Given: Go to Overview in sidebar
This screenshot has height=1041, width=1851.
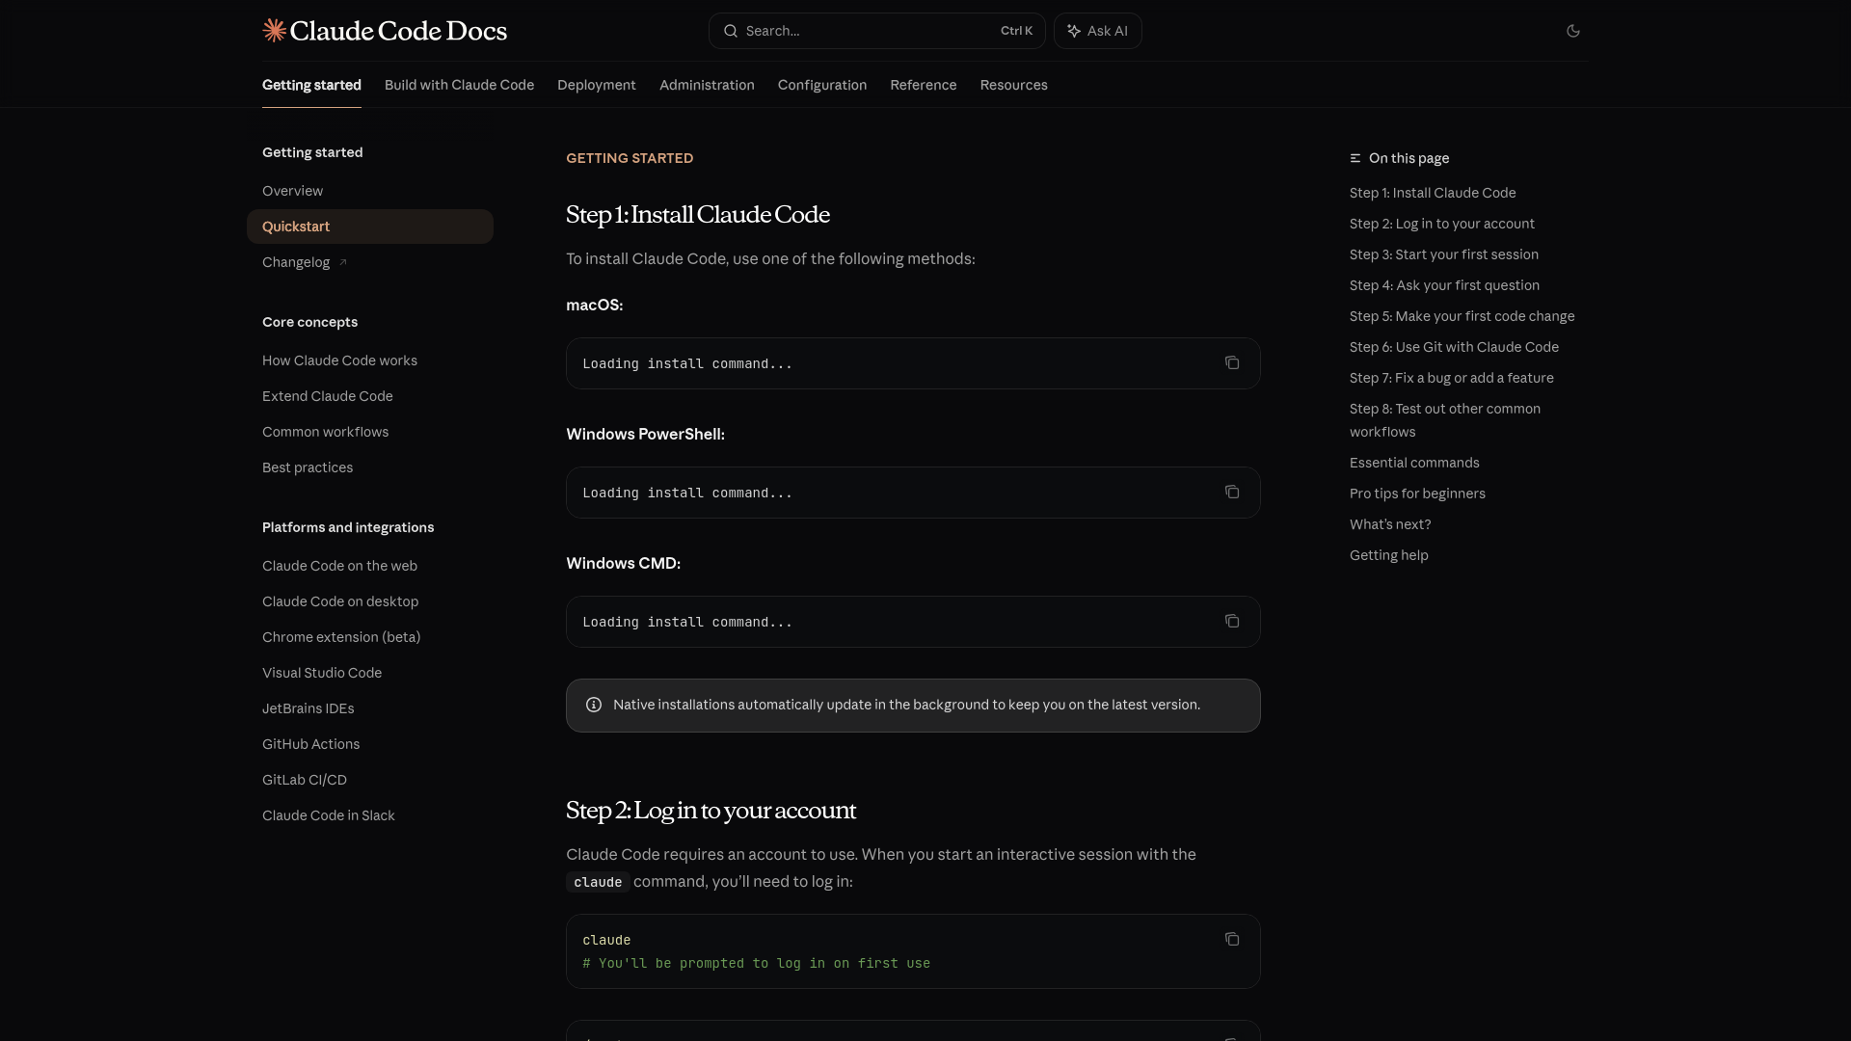Looking at the screenshot, I should [x=370, y=191].
